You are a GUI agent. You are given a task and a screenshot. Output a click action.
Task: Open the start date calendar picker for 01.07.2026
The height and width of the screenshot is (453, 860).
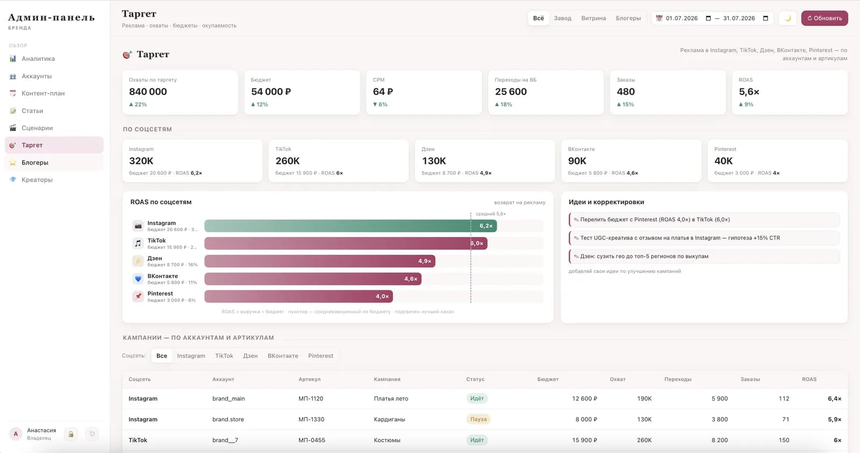[708, 18]
